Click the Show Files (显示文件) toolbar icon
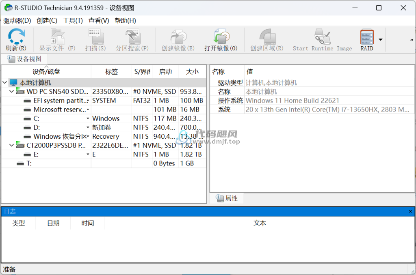The image size is (416, 275). [57, 37]
